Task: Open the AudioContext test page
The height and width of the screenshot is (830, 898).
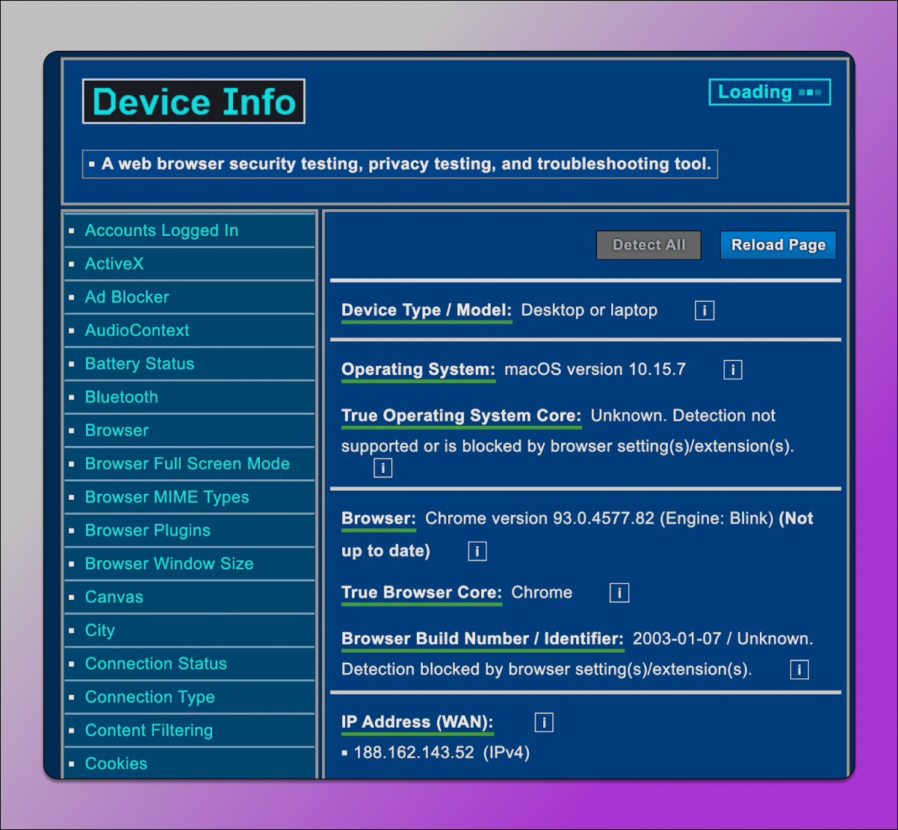Action: click(x=137, y=330)
